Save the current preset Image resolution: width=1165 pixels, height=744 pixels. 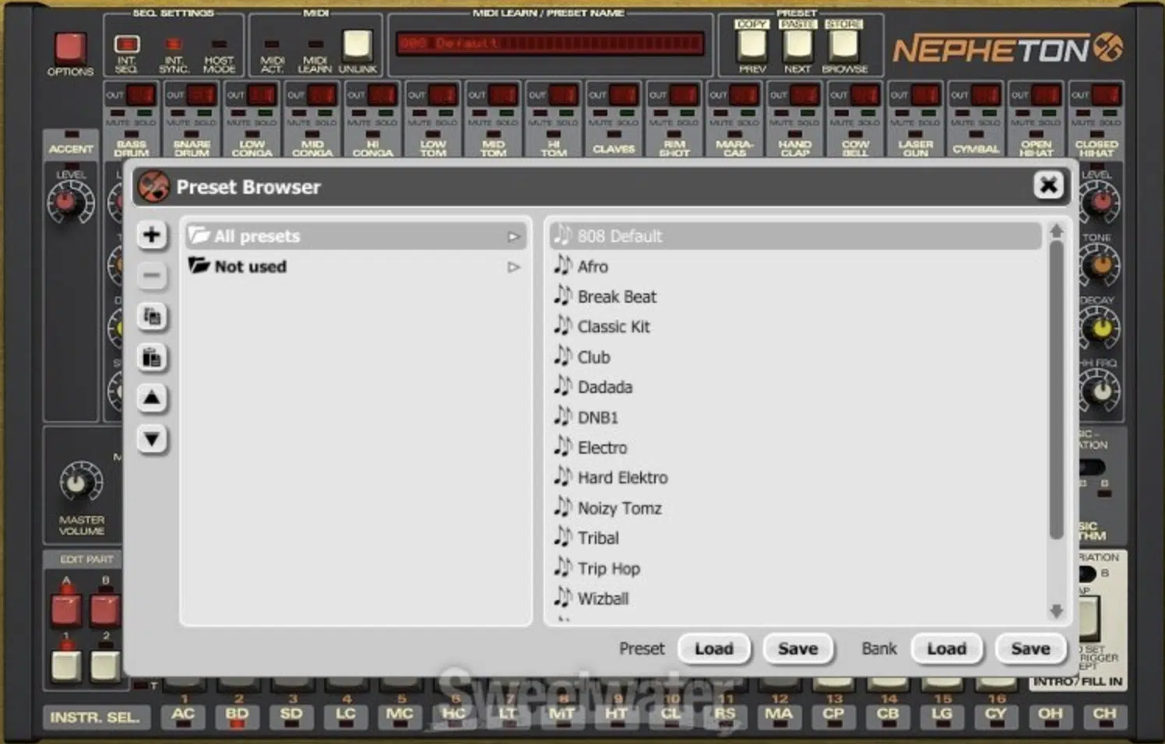798,648
